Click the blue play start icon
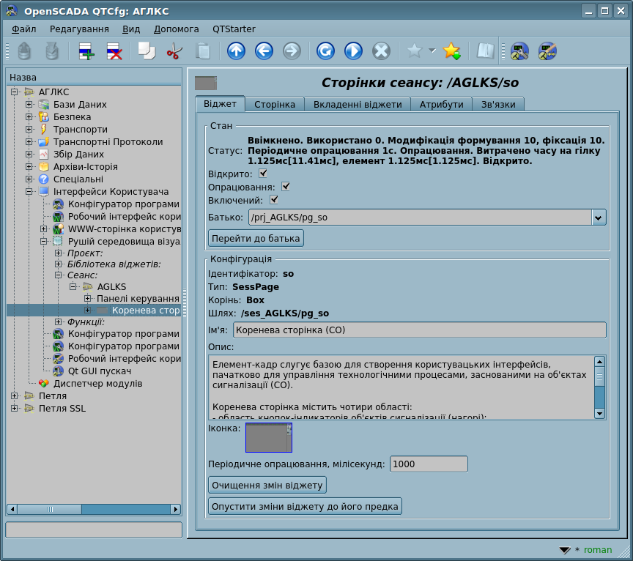Image resolution: width=633 pixels, height=561 pixels. click(353, 51)
